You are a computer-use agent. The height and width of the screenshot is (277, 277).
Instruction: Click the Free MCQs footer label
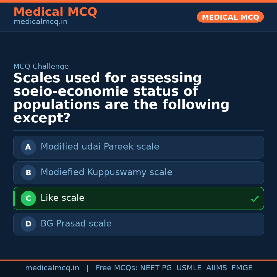coord(117,268)
